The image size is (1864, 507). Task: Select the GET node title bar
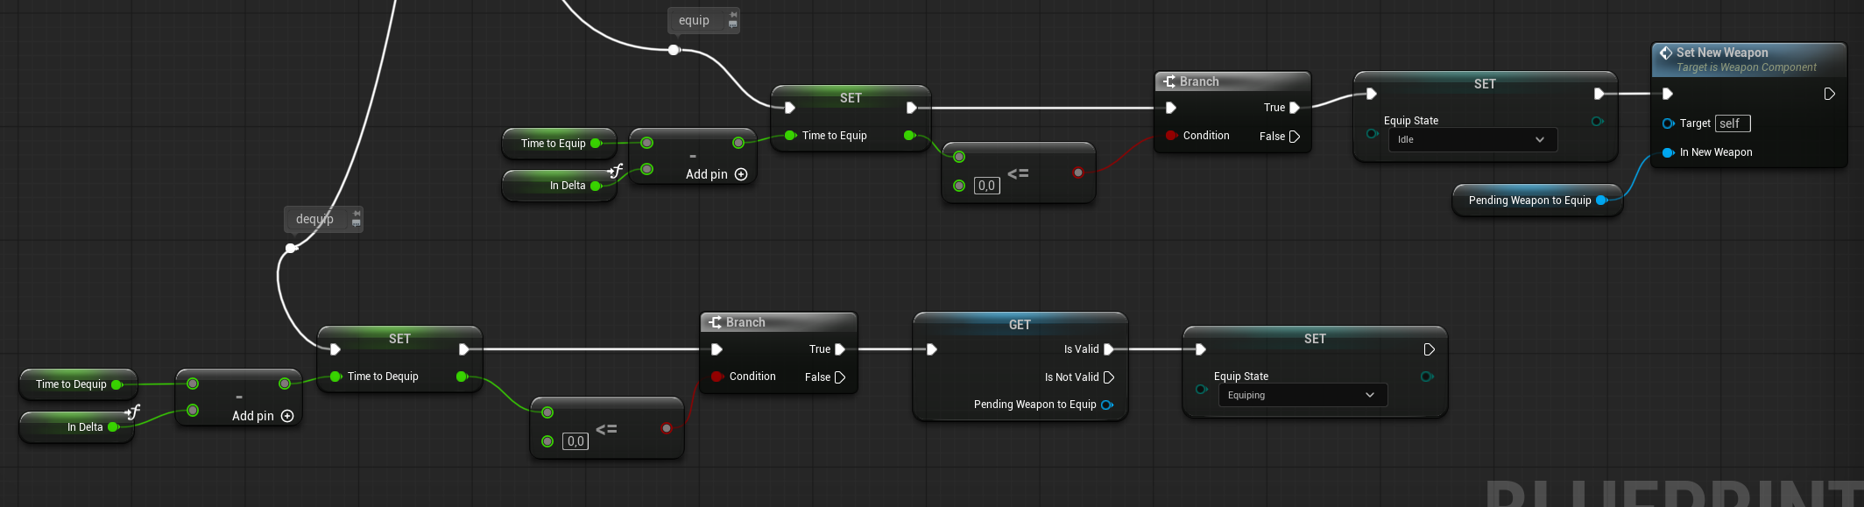coord(1020,324)
